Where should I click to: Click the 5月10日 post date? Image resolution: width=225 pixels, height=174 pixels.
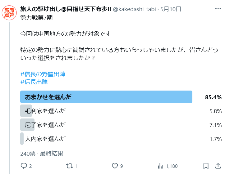click(171, 9)
